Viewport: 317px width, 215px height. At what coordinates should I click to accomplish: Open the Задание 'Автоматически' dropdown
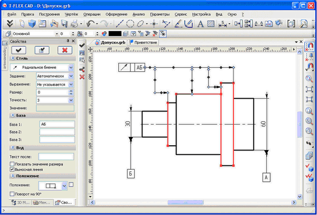71,76
